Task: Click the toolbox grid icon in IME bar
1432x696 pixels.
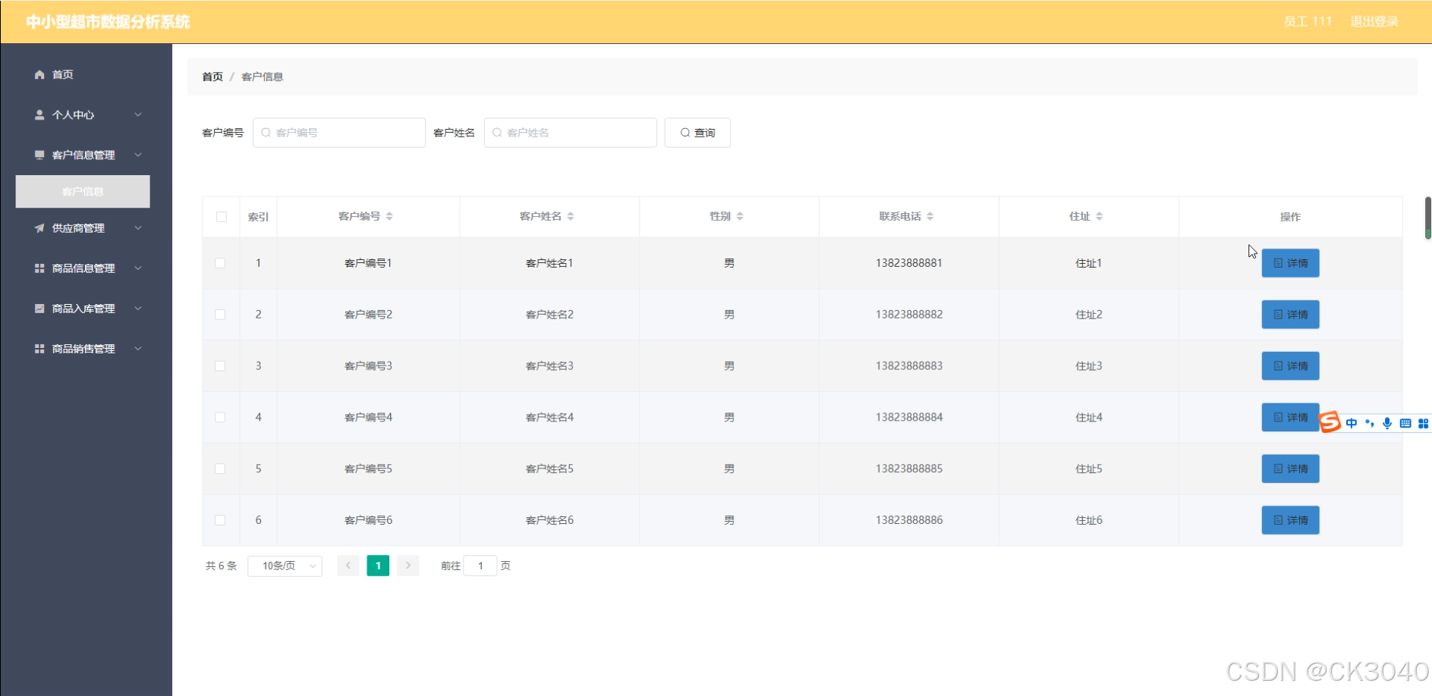Action: (1424, 423)
